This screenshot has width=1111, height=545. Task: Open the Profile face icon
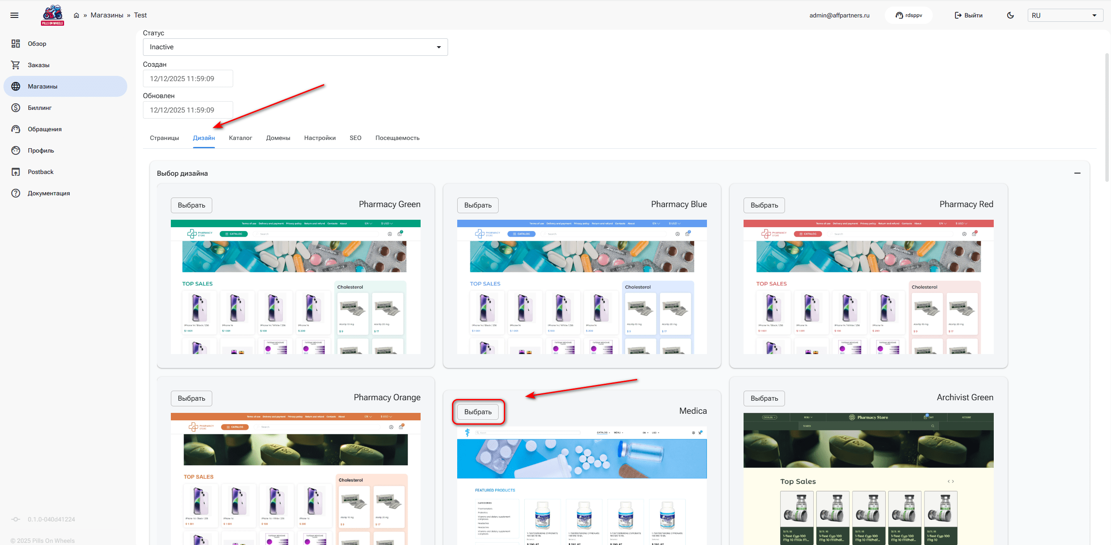coord(16,150)
